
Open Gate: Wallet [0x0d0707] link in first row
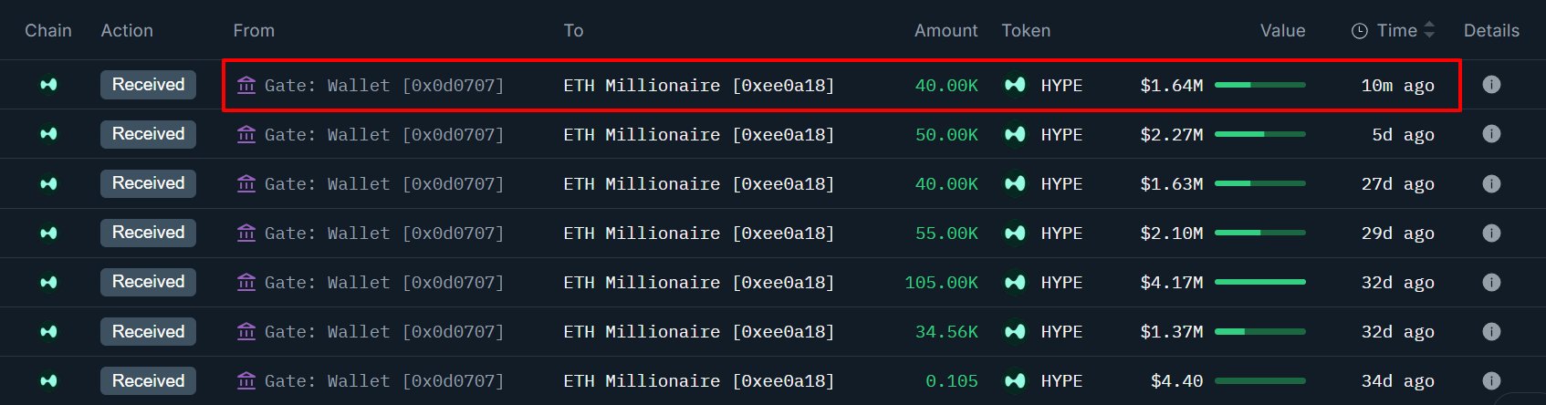click(x=383, y=85)
